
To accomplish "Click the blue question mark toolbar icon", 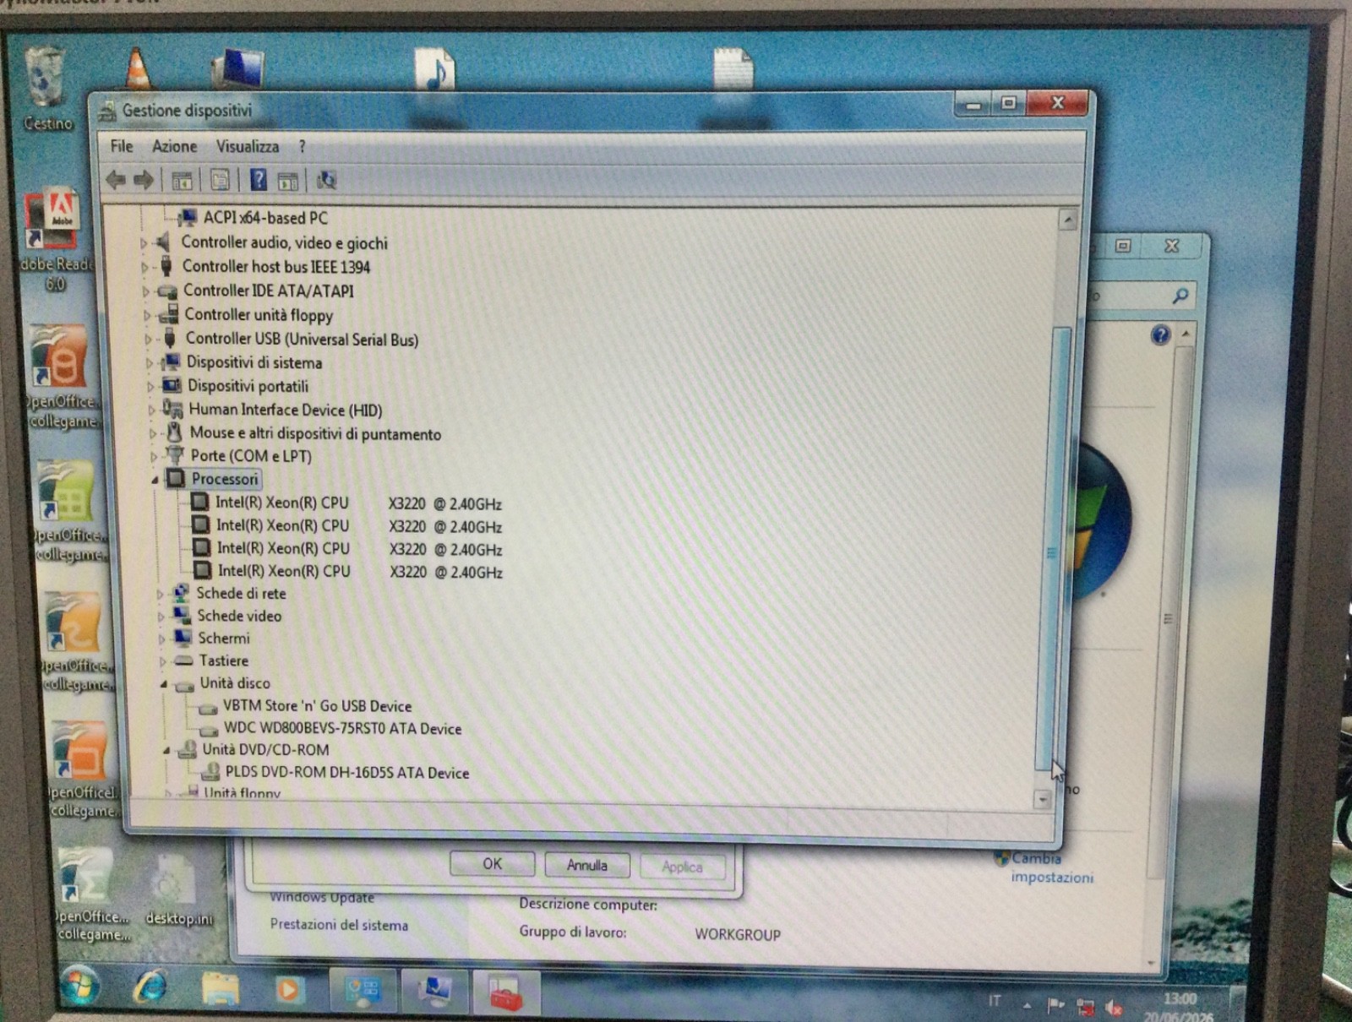I will click(259, 180).
